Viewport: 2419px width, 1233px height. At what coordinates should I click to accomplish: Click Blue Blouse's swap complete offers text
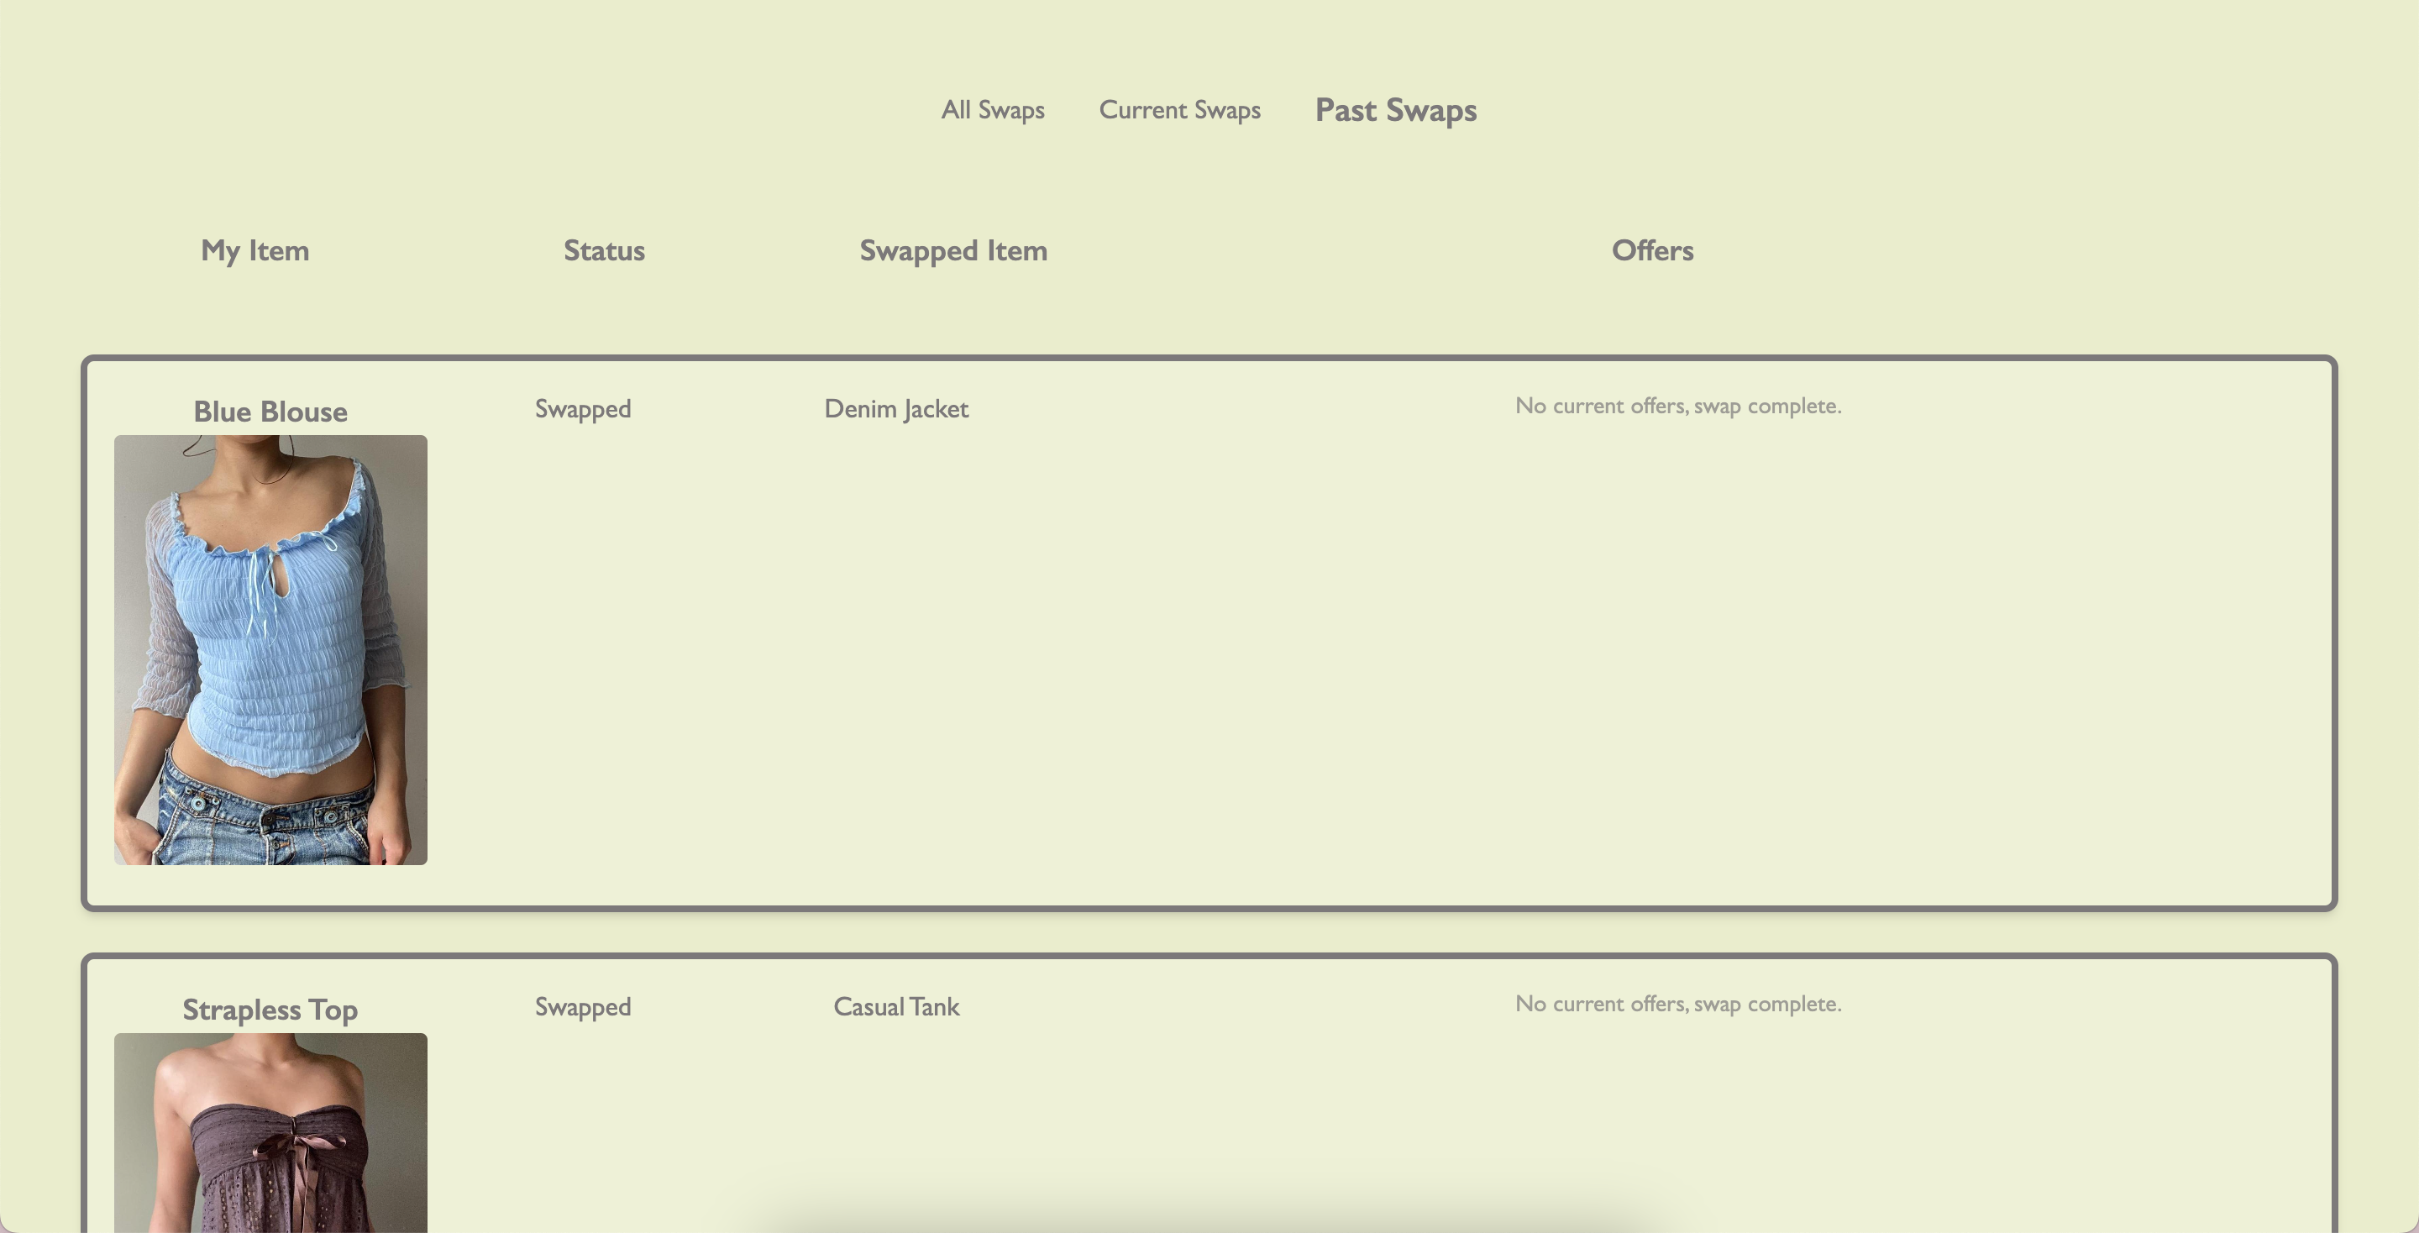(x=1678, y=406)
